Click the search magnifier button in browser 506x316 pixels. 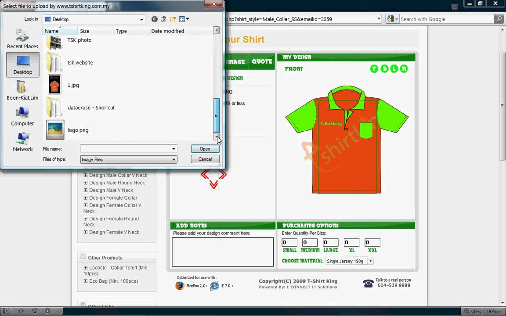499,19
